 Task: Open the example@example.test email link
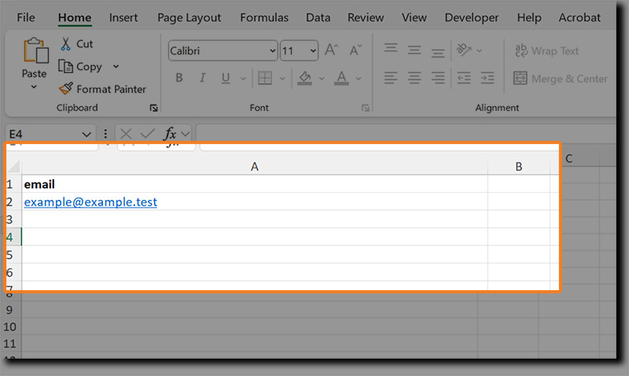coord(90,202)
